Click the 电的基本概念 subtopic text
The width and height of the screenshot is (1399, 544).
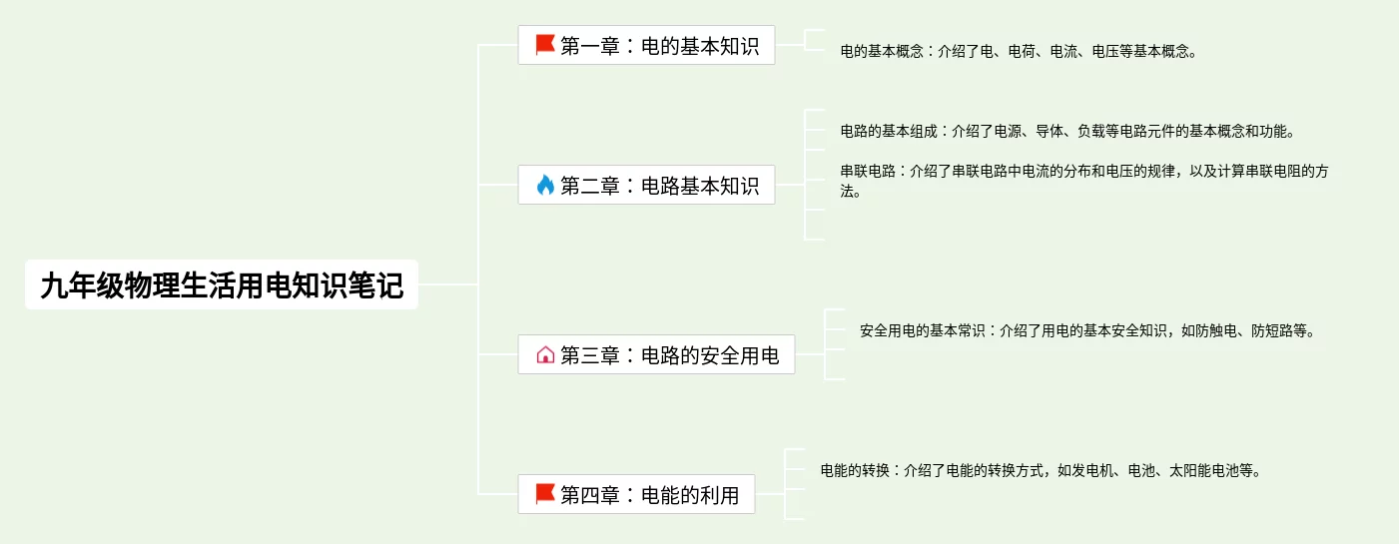1018,51
